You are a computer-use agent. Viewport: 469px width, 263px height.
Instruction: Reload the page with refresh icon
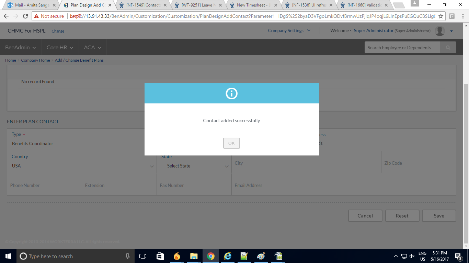tap(25, 16)
